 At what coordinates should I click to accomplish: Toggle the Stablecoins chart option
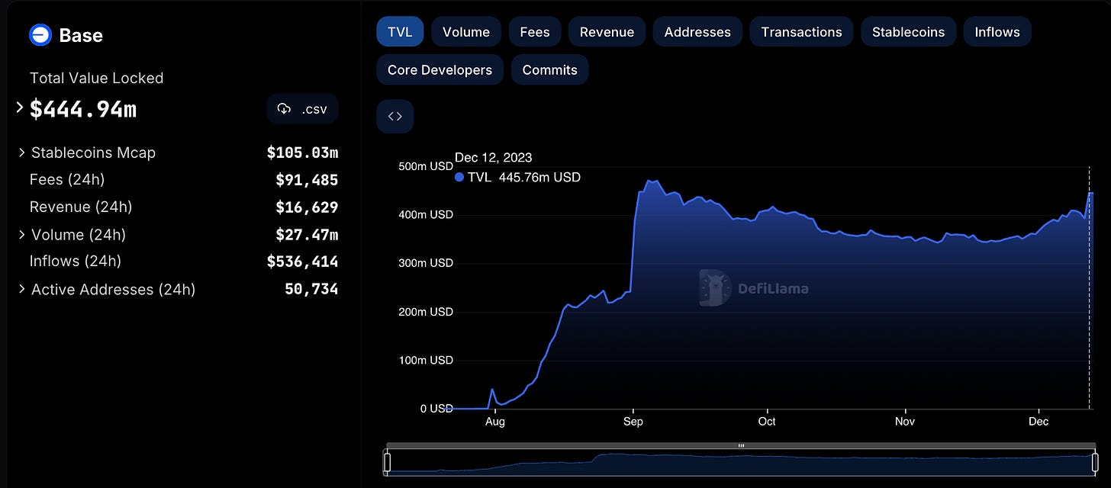click(x=908, y=32)
